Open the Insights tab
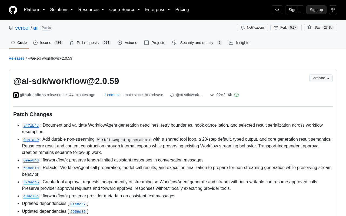The image size is (346, 216). [x=239, y=43]
